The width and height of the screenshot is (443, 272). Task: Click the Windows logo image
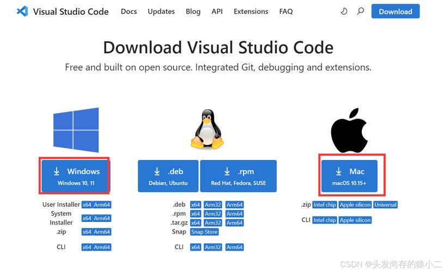tap(76, 130)
